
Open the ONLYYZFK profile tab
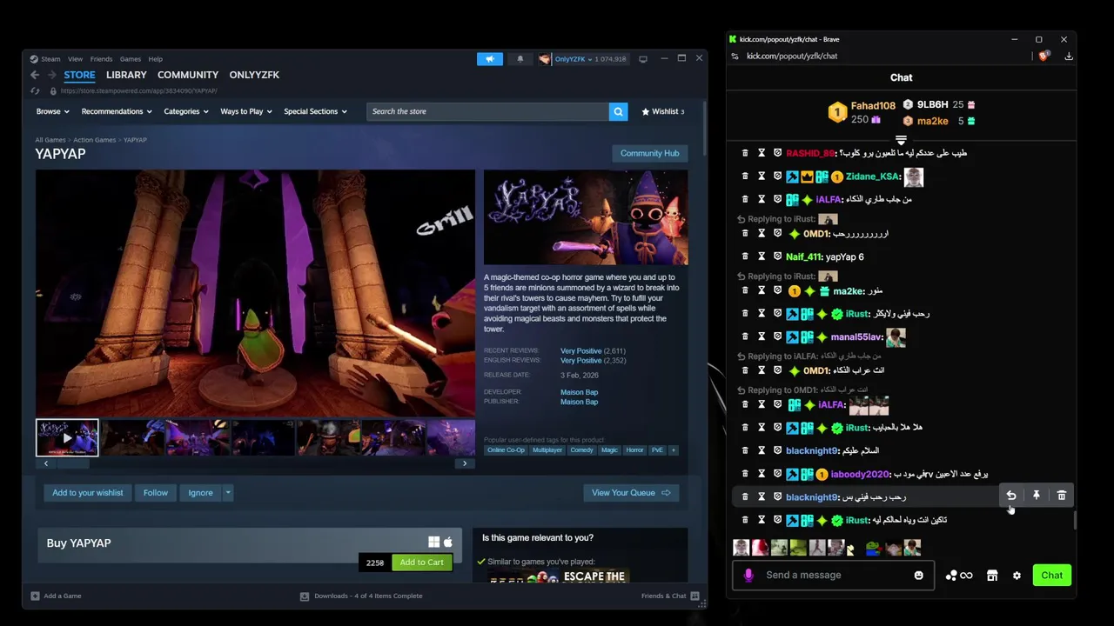[254, 75]
